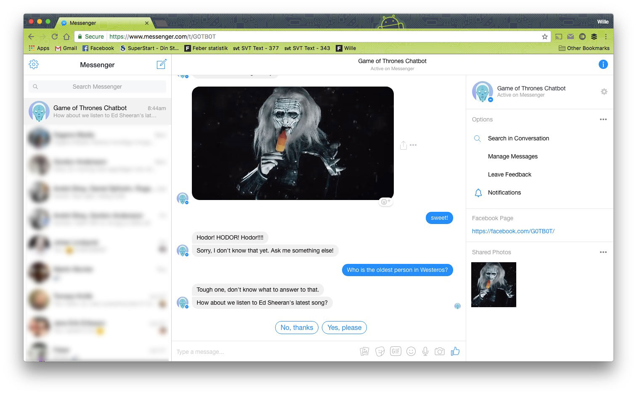This screenshot has width=637, height=395.
Task: Expand Other Bookmarks folder
Action: point(584,48)
